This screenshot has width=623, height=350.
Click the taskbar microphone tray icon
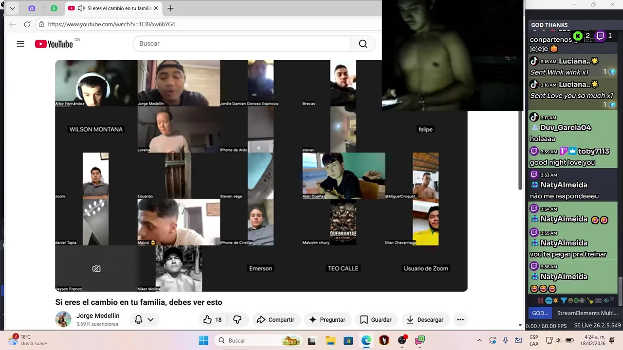pyautogui.click(x=506, y=340)
